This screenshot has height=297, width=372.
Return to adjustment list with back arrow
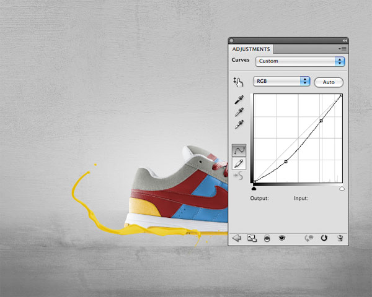pos(237,238)
